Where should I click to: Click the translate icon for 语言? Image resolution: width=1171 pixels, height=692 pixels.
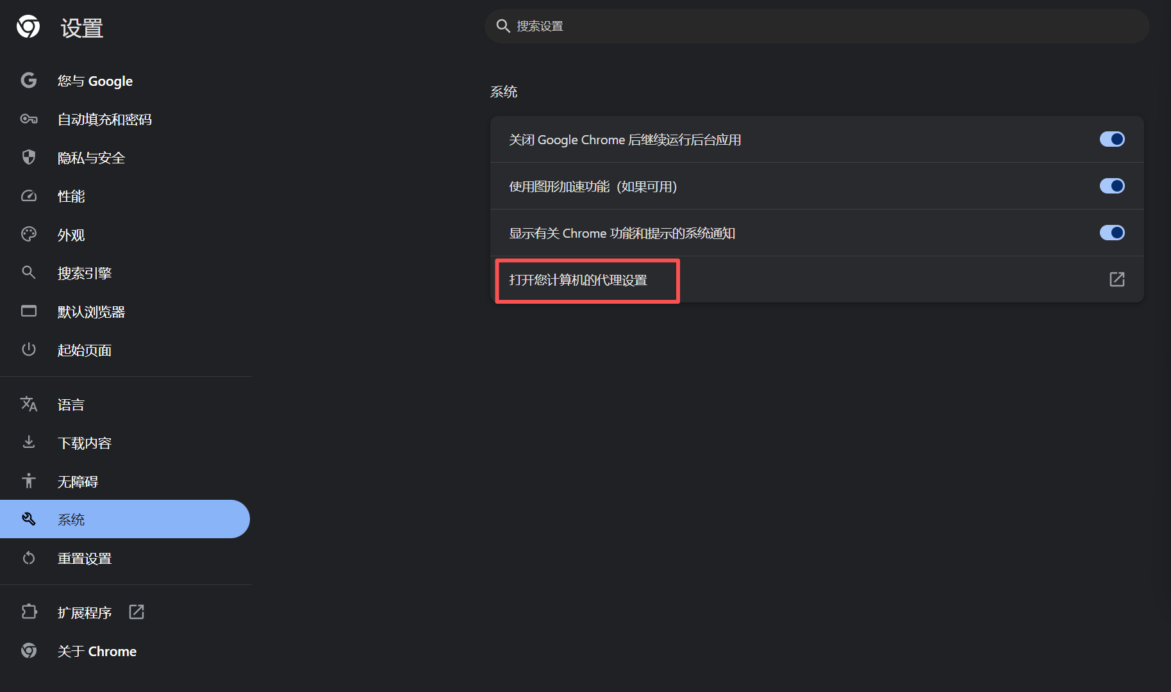[x=29, y=404]
